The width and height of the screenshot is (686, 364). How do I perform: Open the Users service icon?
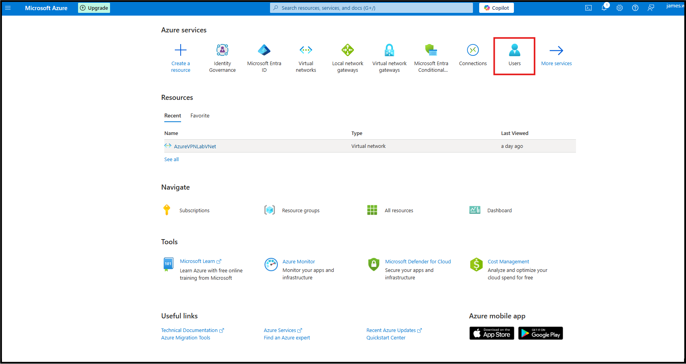[515, 50]
